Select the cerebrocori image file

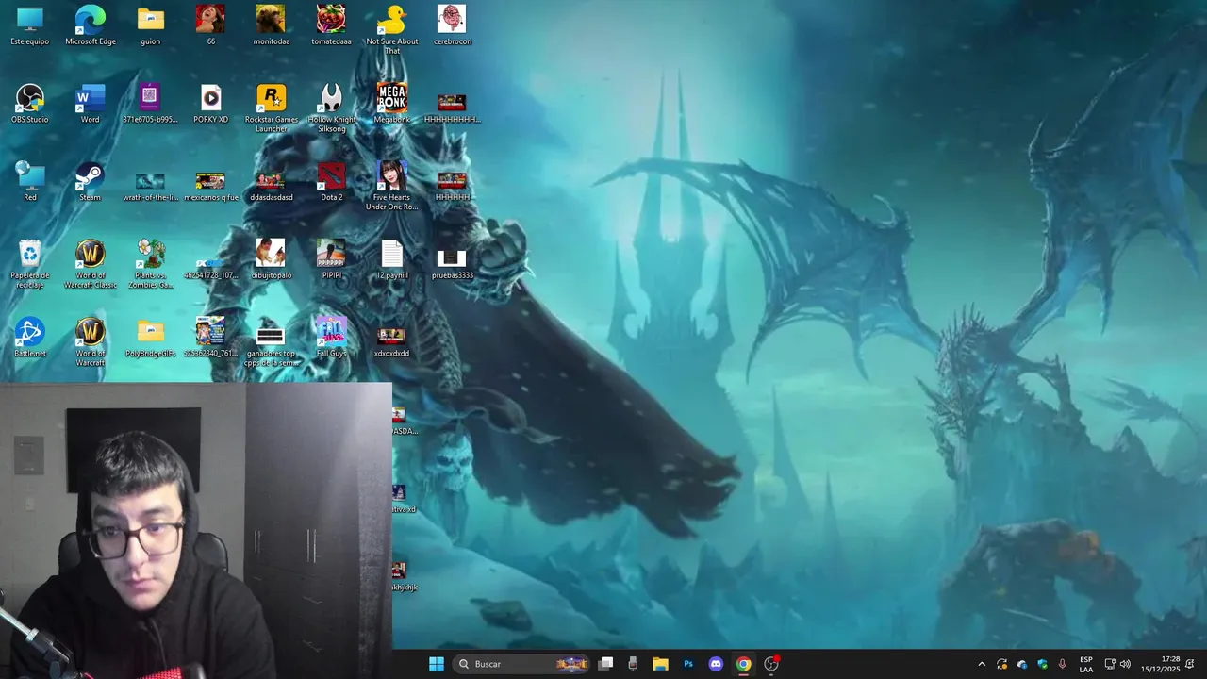pos(452,25)
